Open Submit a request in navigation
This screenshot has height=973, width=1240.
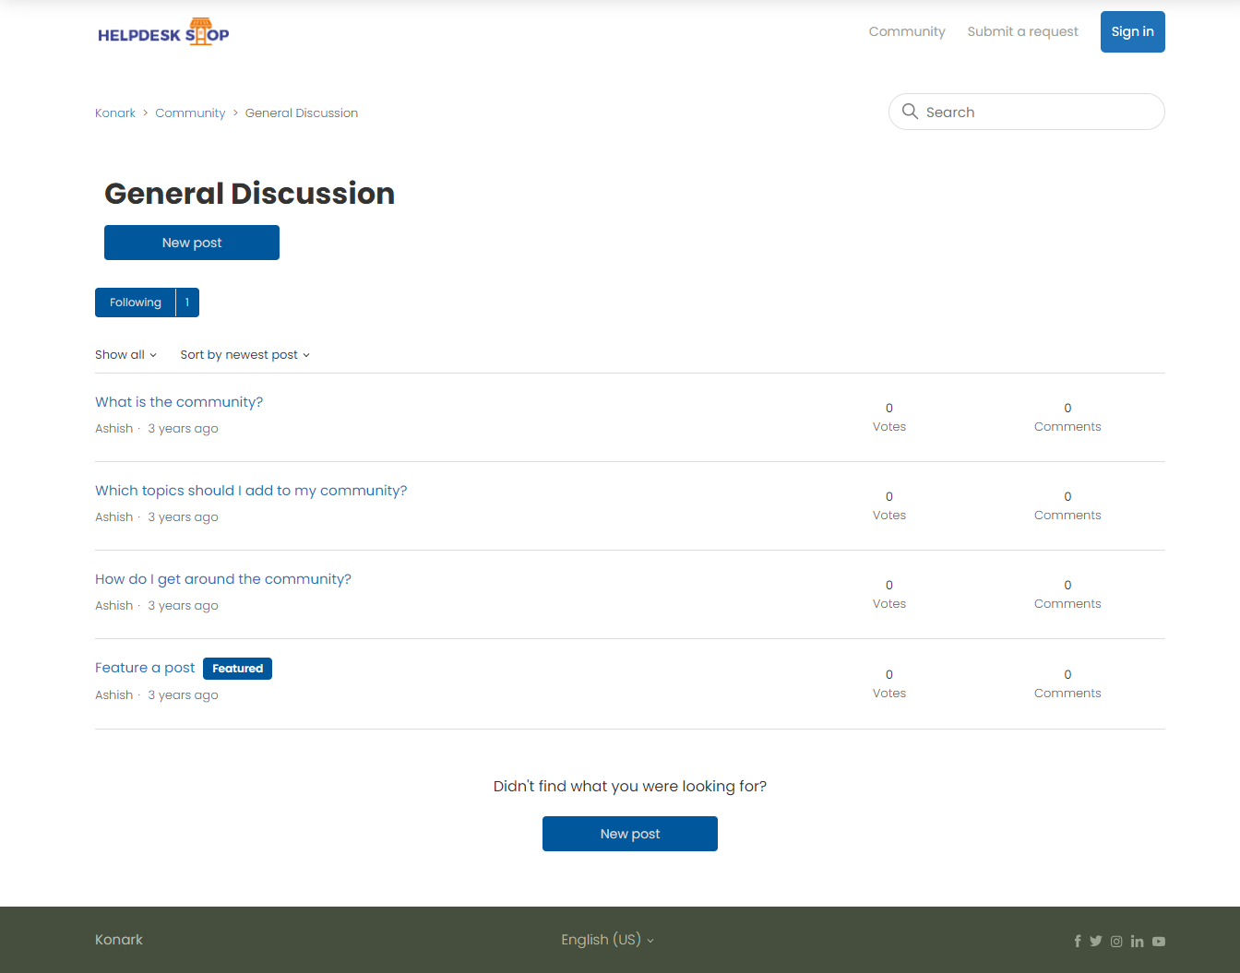(1022, 31)
